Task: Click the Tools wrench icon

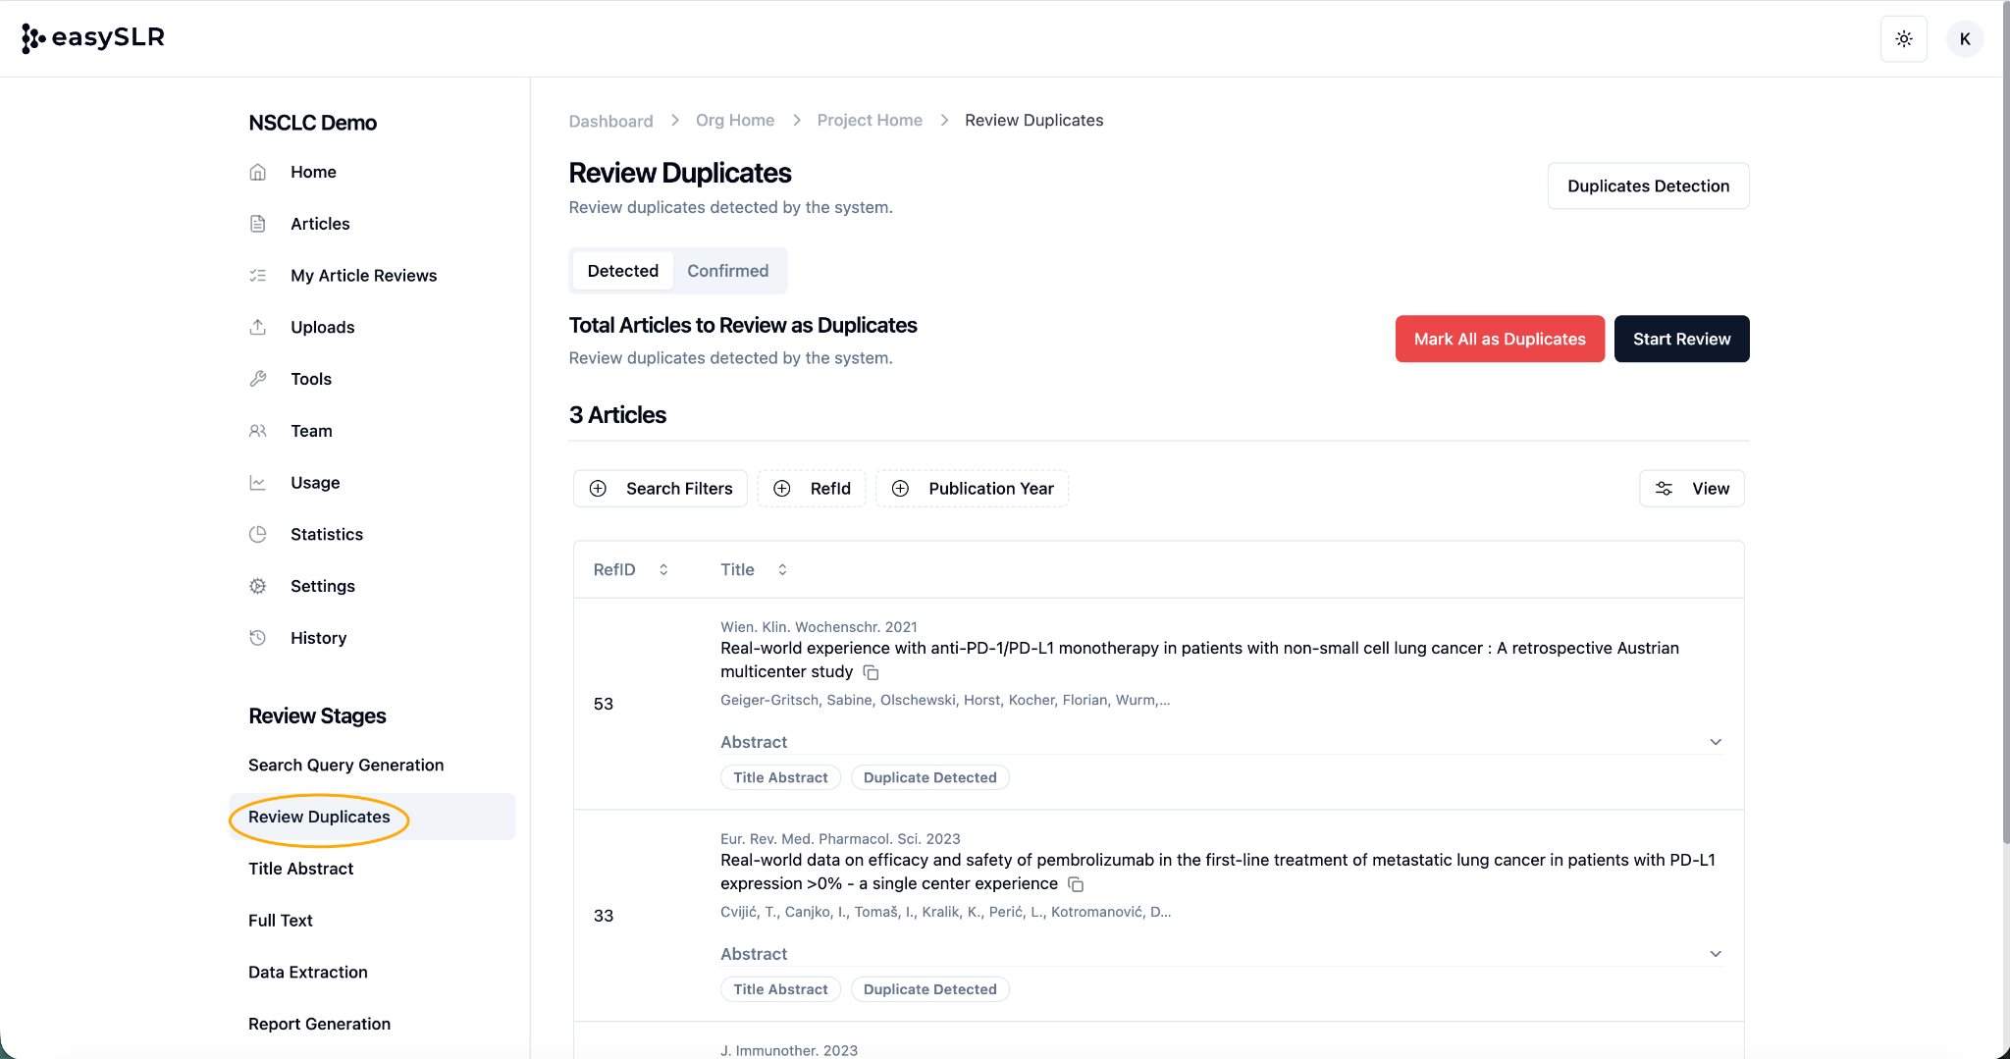Action: pyautogui.click(x=258, y=379)
